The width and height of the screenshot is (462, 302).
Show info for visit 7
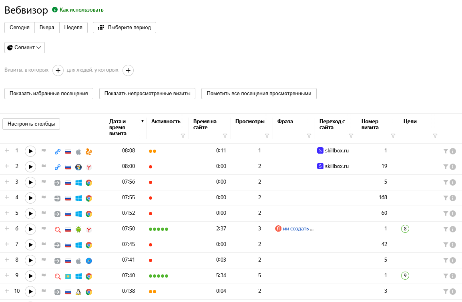[453, 245]
